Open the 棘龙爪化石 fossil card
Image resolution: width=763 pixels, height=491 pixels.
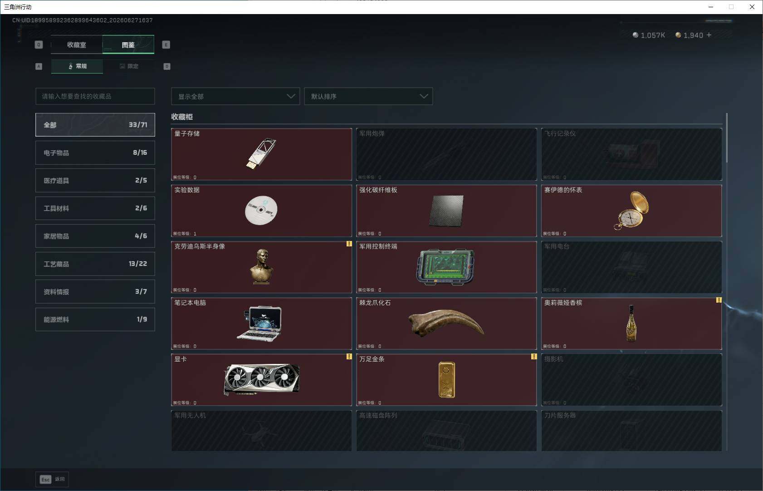[x=446, y=323]
